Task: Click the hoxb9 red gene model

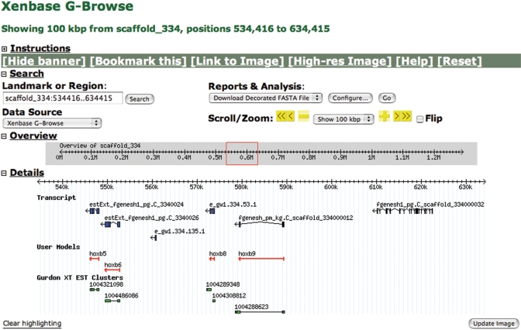Action: point(261,259)
